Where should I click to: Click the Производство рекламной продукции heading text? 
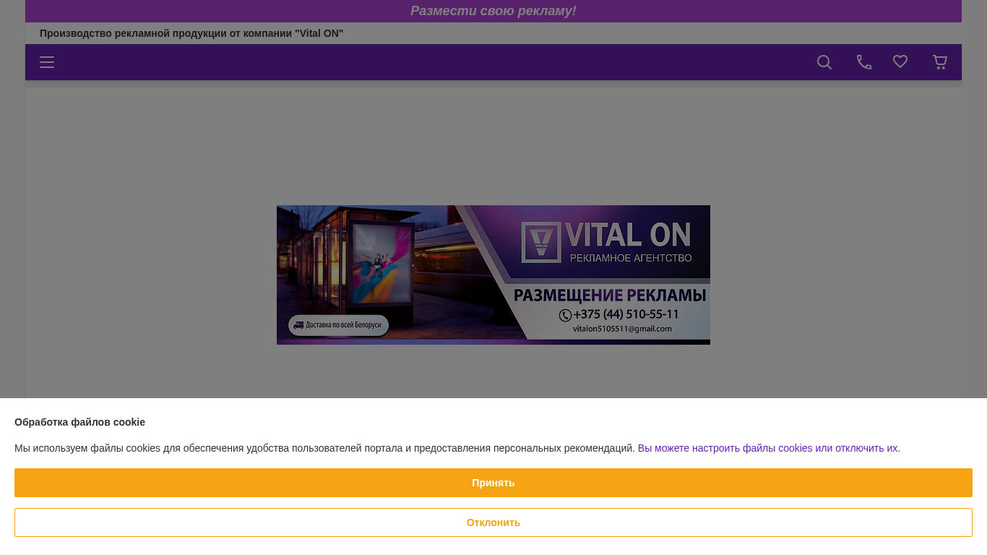click(191, 33)
